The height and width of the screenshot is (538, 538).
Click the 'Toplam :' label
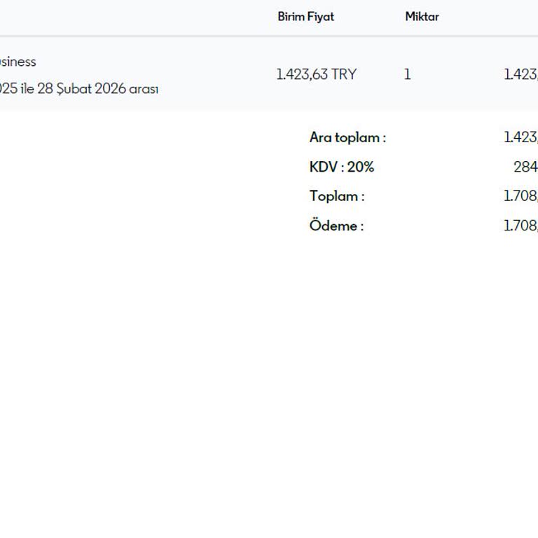pos(337,196)
